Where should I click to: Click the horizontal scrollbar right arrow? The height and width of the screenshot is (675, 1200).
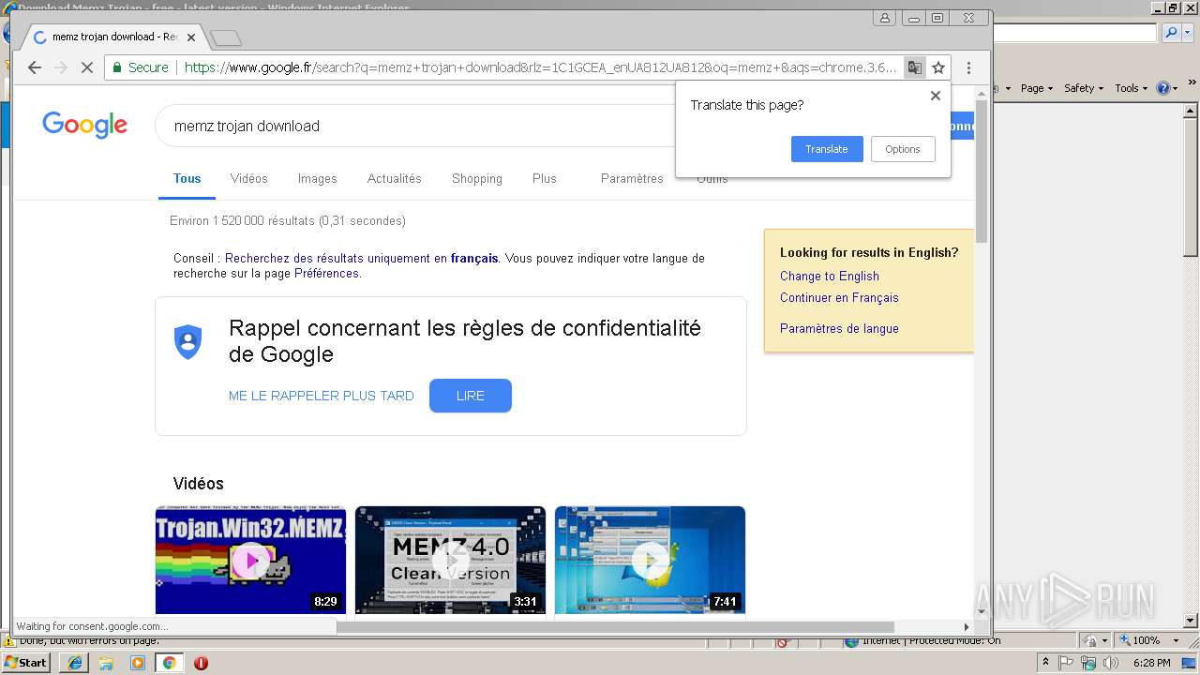click(967, 626)
